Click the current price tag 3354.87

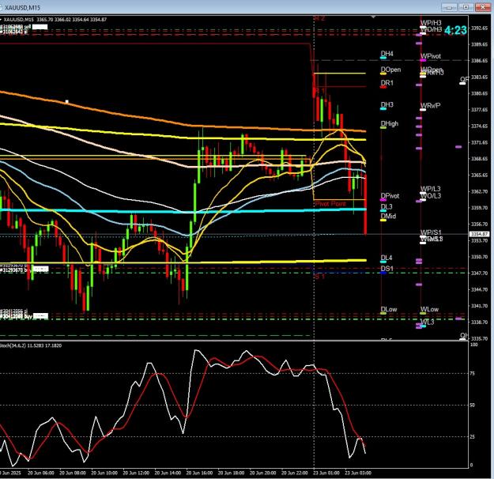(479, 234)
